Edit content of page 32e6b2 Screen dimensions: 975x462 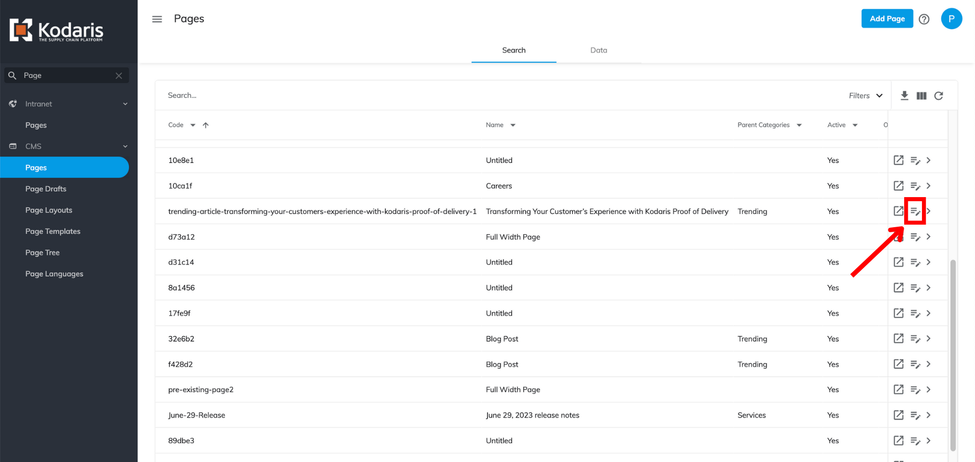click(915, 339)
